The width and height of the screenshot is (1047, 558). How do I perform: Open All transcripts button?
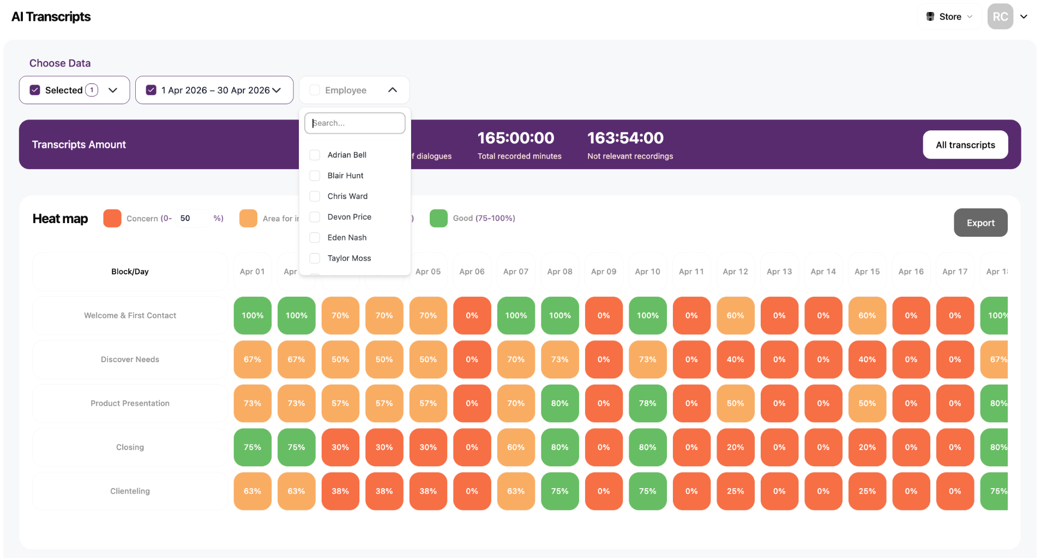point(965,145)
